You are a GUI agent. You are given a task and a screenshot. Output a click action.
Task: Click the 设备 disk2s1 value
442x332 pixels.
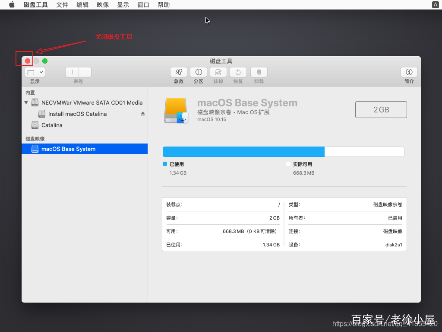click(x=394, y=245)
